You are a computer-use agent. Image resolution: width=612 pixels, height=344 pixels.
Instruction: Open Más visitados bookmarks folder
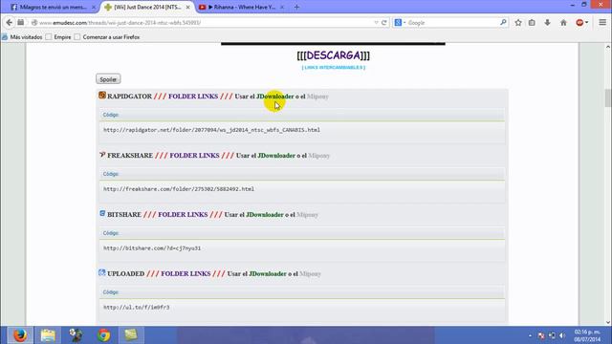tap(22, 37)
